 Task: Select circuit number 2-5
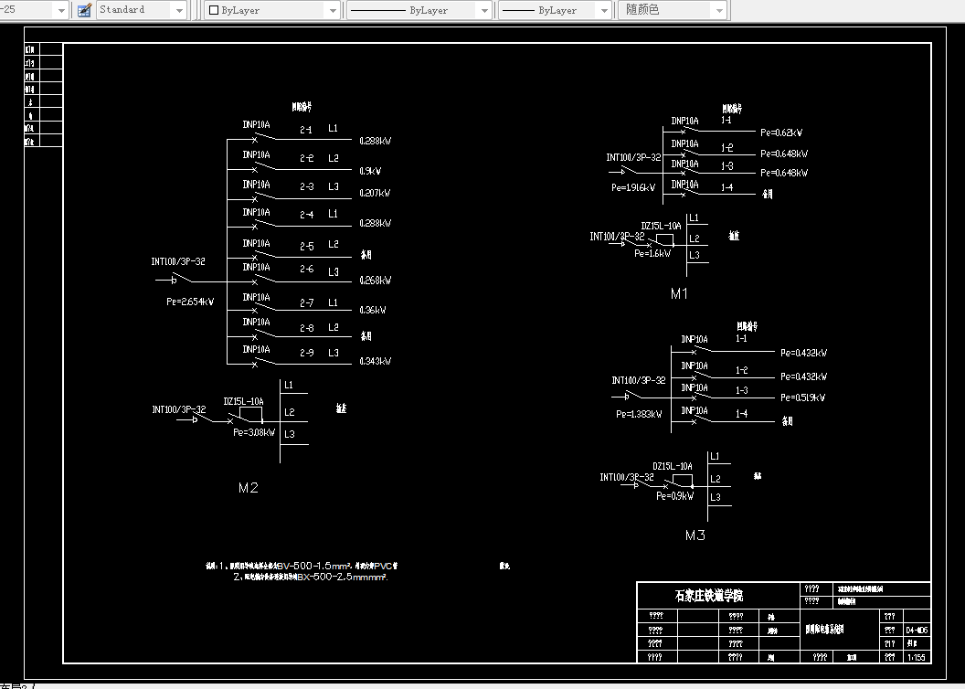coord(306,246)
